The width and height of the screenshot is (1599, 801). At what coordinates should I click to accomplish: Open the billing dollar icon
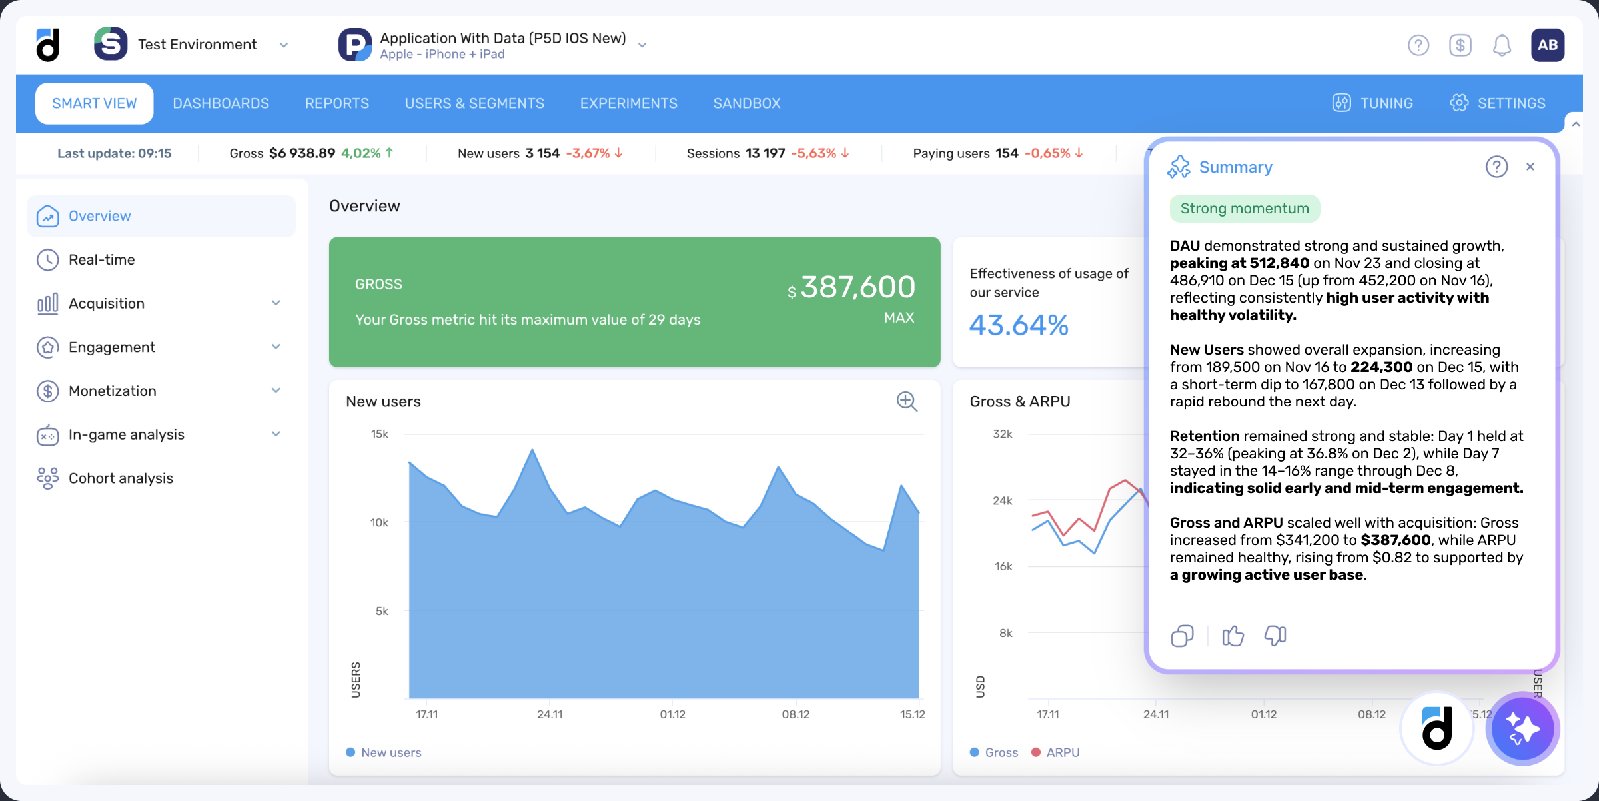click(1460, 45)
